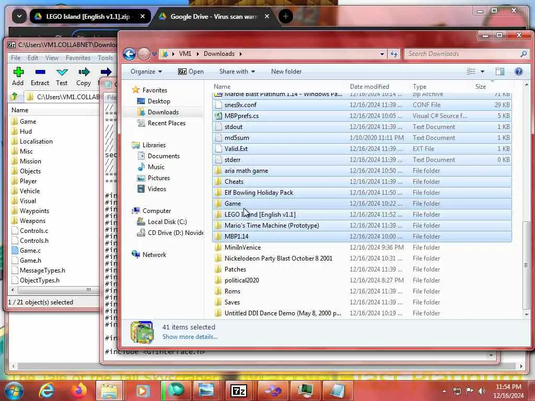
Task: Open the Organize dropdown
Action: pyautogui.click(x=146, y=72)
